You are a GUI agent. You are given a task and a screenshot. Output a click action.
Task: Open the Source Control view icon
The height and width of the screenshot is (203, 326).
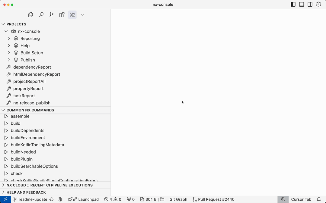51,15
